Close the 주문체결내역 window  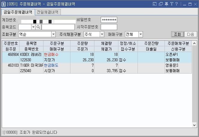point(195,4)
